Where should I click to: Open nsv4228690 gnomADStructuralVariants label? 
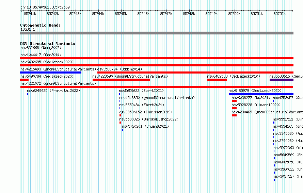(130, 76)
